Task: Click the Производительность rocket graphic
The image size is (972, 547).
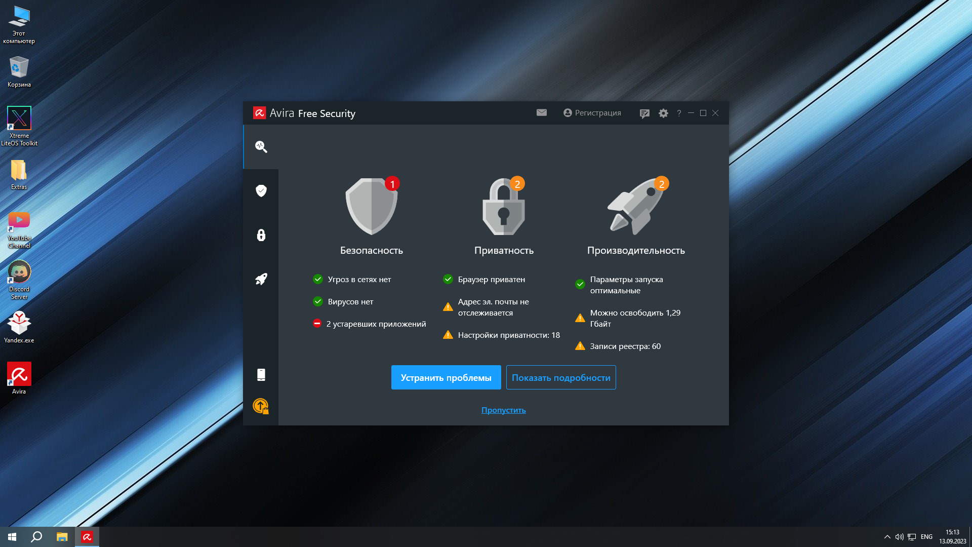Action: pyautogui.click(x=636, y=207)
